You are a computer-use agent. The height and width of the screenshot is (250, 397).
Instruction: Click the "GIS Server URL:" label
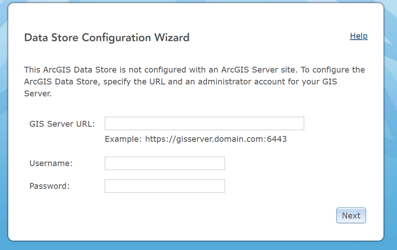[62, 124]
